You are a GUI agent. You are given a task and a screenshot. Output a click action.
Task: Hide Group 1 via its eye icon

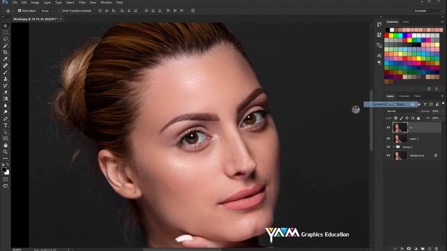click(x=388, y=147)
